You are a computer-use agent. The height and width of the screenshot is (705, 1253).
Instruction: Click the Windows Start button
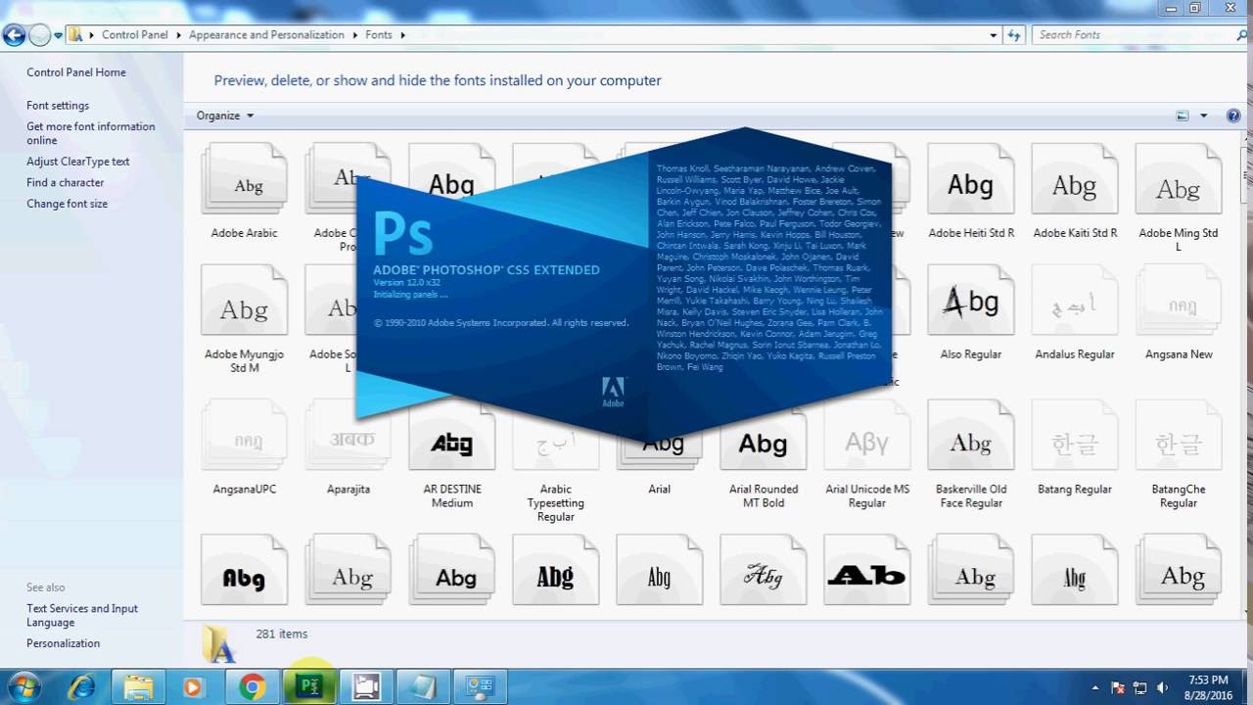pyautogui.click(x=23, y=687)
